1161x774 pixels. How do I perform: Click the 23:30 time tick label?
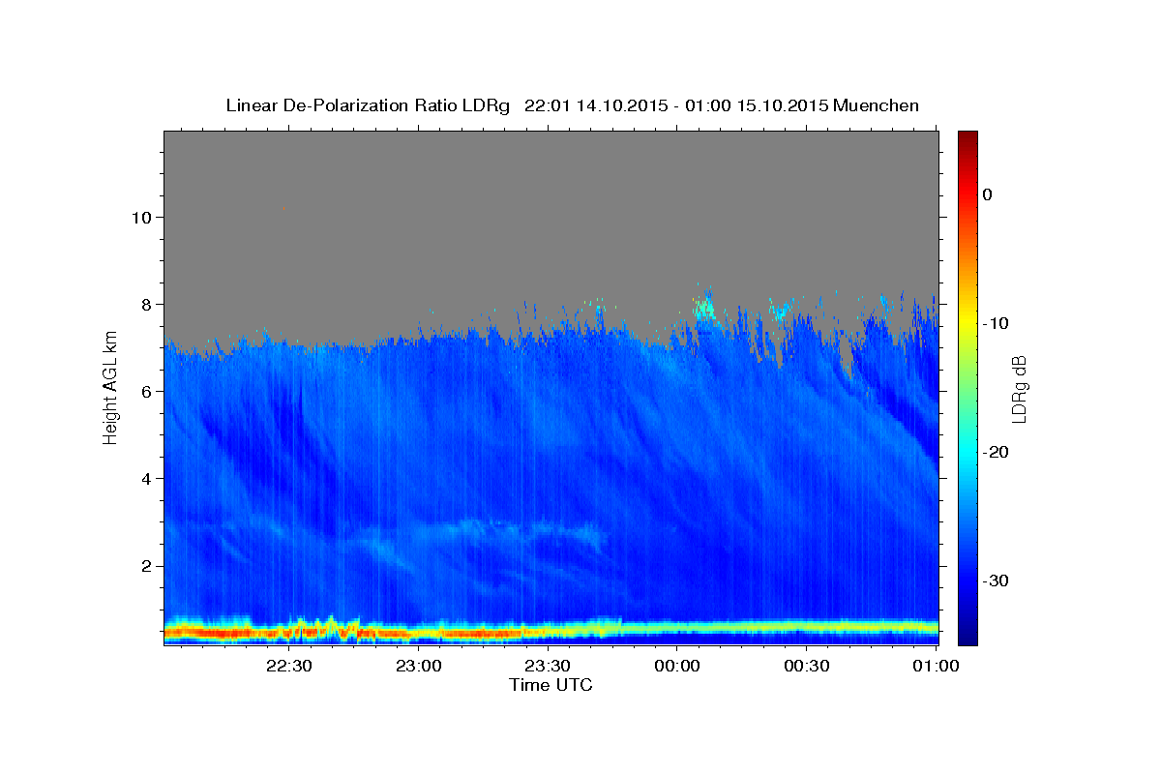coord(548,666)
